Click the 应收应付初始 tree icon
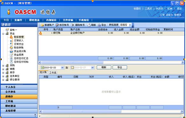The width and height of the screenshot is (186, 118). pyautogui.click(x=11, y=62)
